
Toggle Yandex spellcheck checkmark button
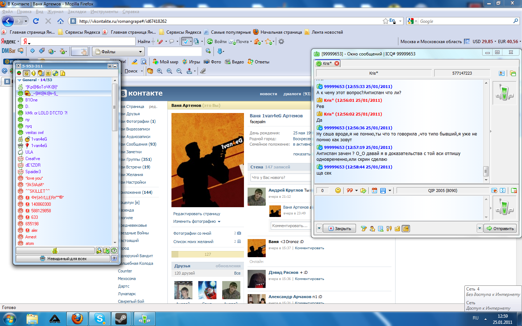pyautogui.click(x=186, y=42)
